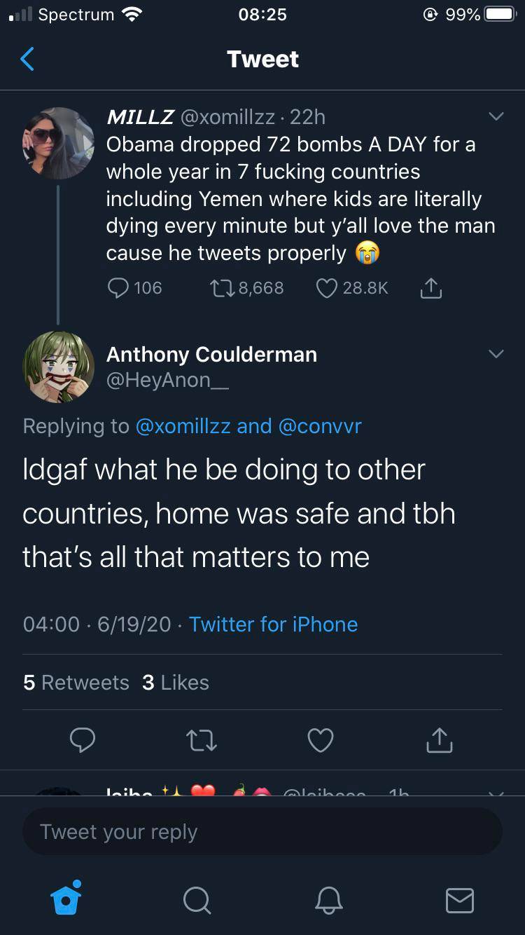Share the MILLZ tweet

pyautogui.click(x=431, y=287)
